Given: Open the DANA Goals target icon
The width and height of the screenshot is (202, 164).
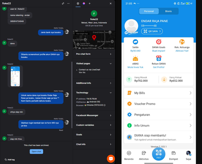Looking at the screenshot, I should (159, 42).
